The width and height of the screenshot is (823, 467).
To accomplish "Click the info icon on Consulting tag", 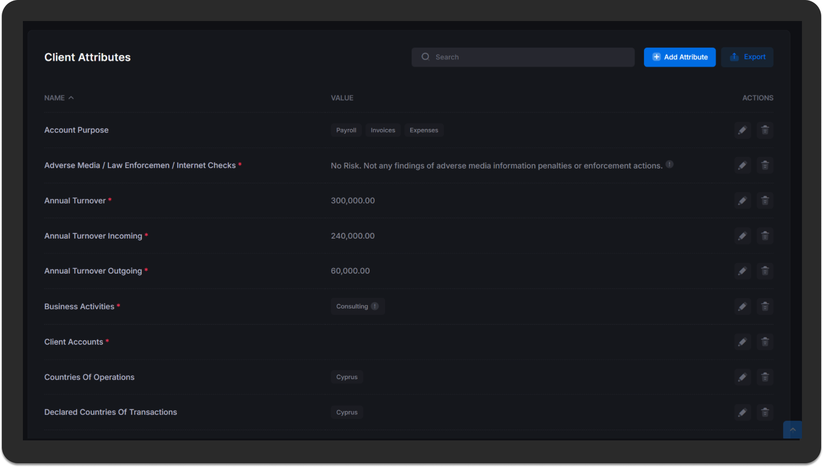I will 375,306.
